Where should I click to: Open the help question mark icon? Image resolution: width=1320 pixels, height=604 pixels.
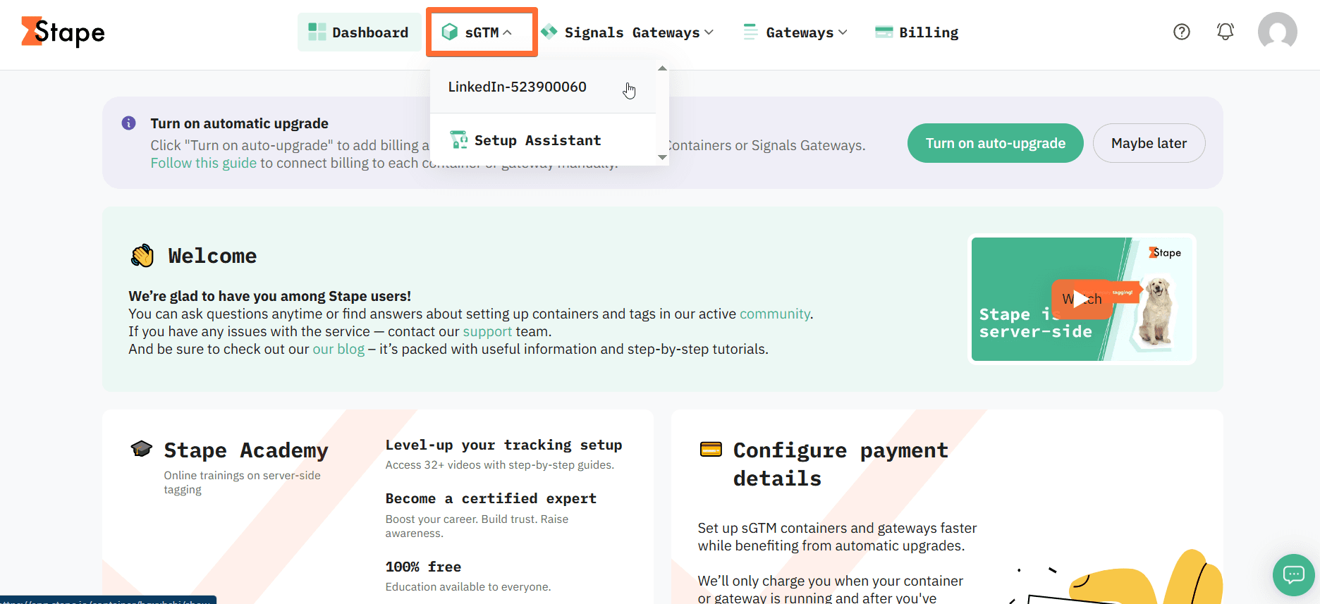point(1182,32)
